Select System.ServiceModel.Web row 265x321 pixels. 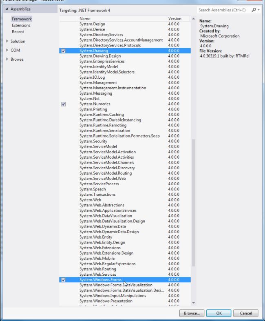tap(125, 178)
